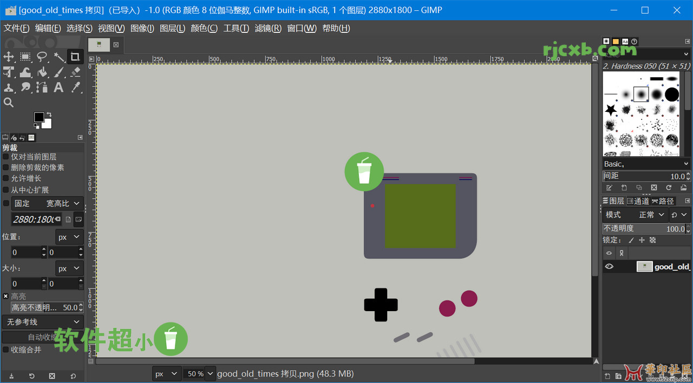Enable 删除剪裁的像素 checkbox

6,167
